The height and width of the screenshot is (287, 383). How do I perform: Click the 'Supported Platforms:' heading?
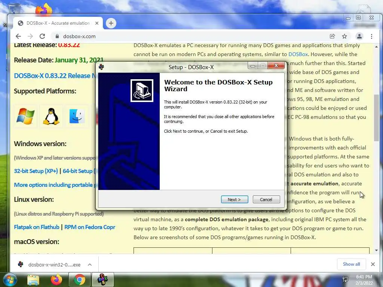click(x=45, y=91)
